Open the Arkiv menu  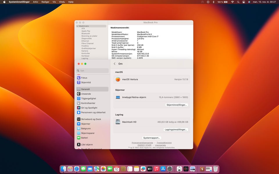click(x=35, y=2)
